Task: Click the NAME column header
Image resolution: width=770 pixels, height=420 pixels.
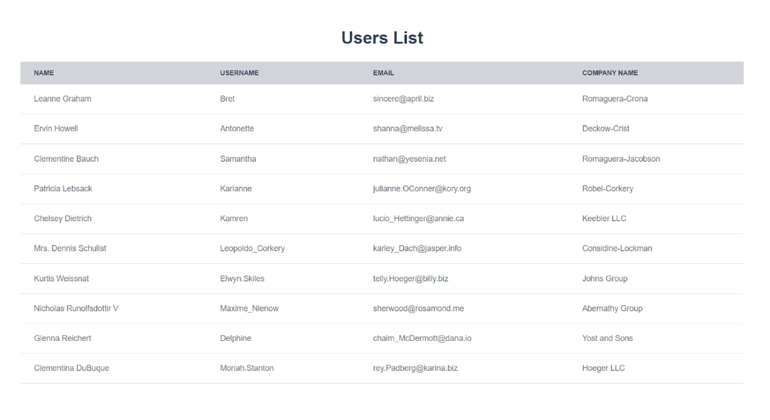Action: click(x=43, y=73)
